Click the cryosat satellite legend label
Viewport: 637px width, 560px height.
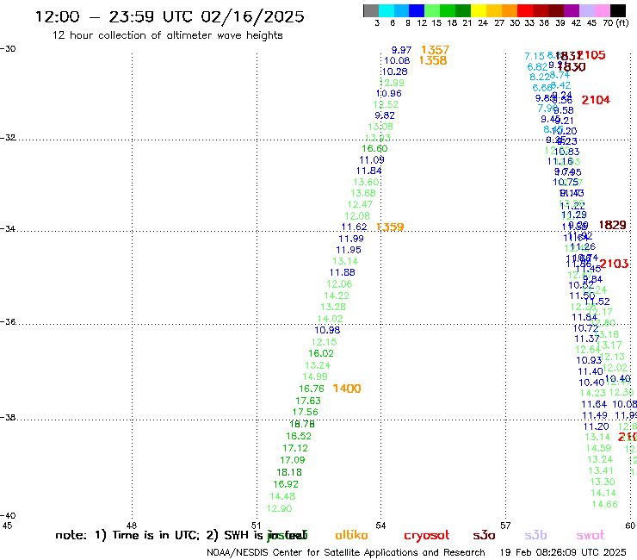coord(427,535)
